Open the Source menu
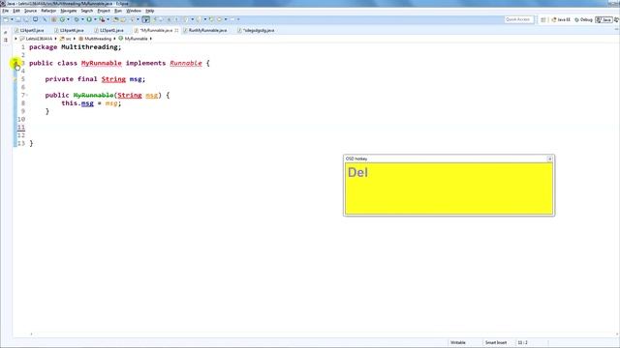The width and height of the screenshot is (620, 348). tap(30, 11)
